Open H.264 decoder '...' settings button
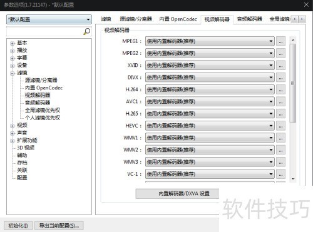 (x=280, y=89)
